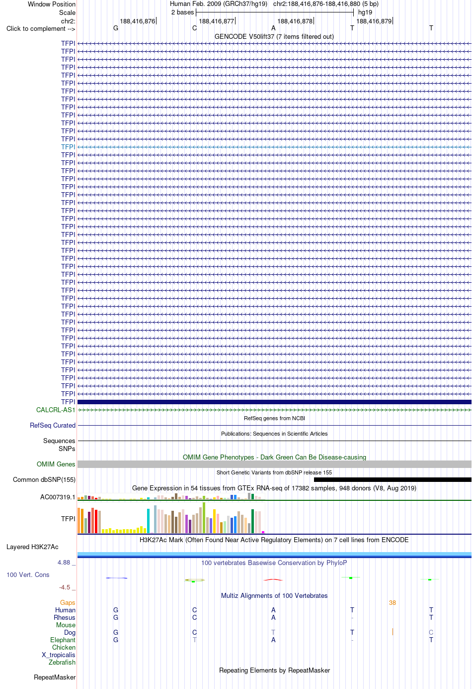Click the AC007319.1 GTEx bar chart

[x=171, y=496]
